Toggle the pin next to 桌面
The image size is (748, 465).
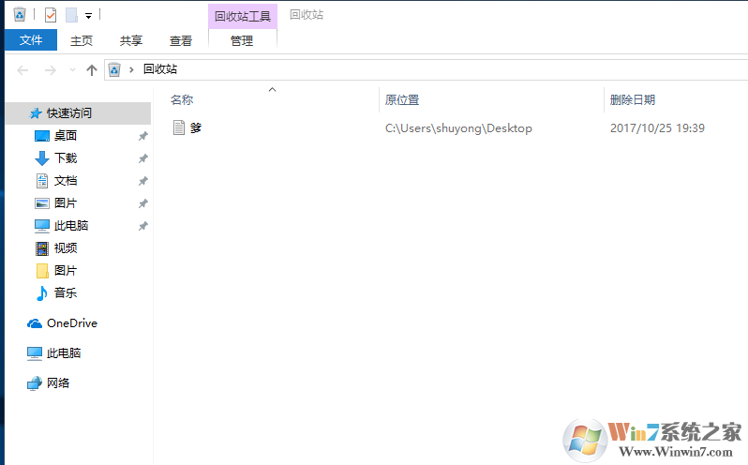(x=142, y=136)
